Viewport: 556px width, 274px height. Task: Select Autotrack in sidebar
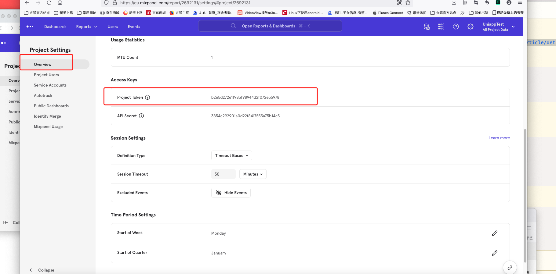click(43, 95)
